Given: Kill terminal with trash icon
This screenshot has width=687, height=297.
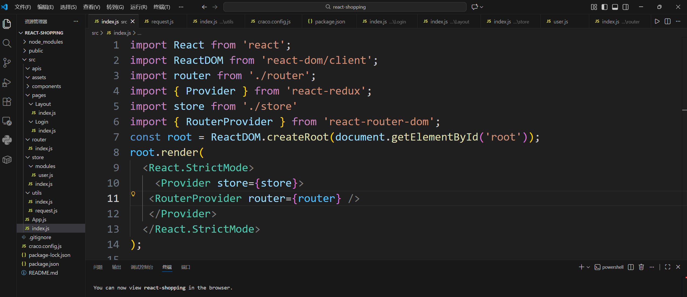Looking at the screenshot, I should [x=641, y=267].
